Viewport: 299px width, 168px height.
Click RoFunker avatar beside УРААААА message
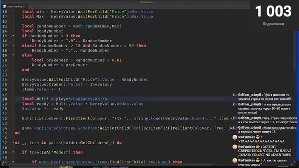tap(235, 137)
